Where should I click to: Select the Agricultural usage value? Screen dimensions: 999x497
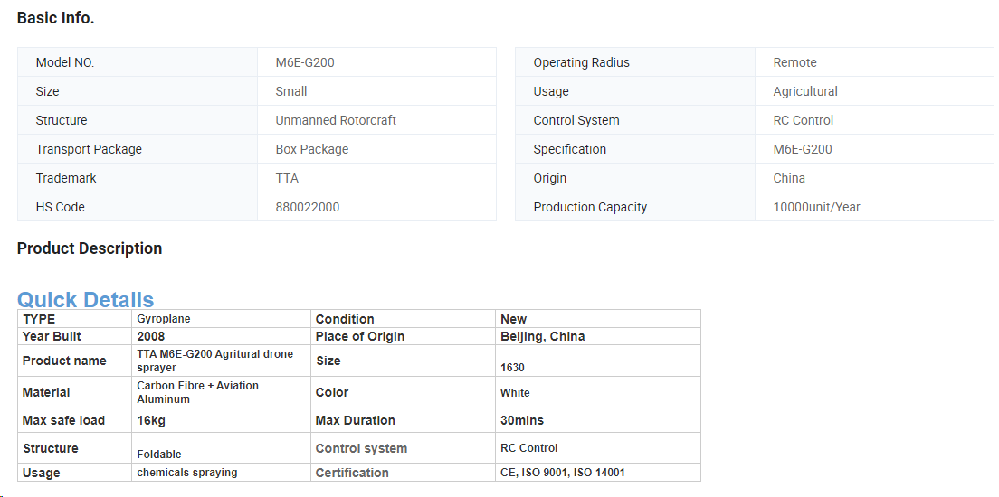tap(805, 91)
